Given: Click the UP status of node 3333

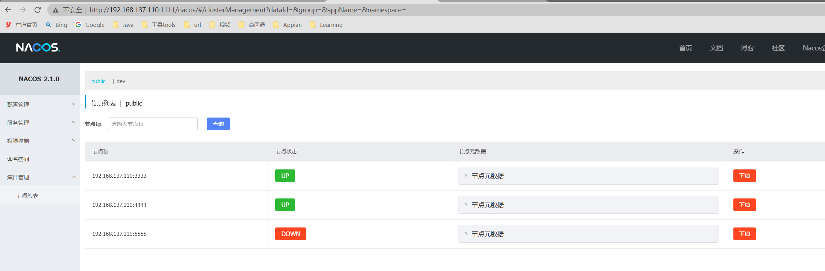Looking at the screenshot, I should click(x=285, y=176).
